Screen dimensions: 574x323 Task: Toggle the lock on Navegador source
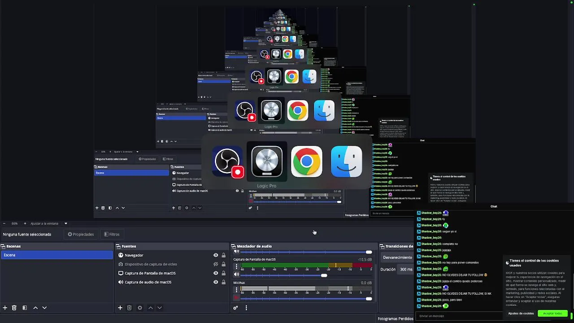coord(223,255)
